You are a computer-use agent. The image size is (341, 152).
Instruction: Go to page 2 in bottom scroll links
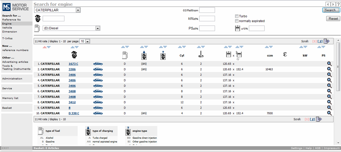312,119
